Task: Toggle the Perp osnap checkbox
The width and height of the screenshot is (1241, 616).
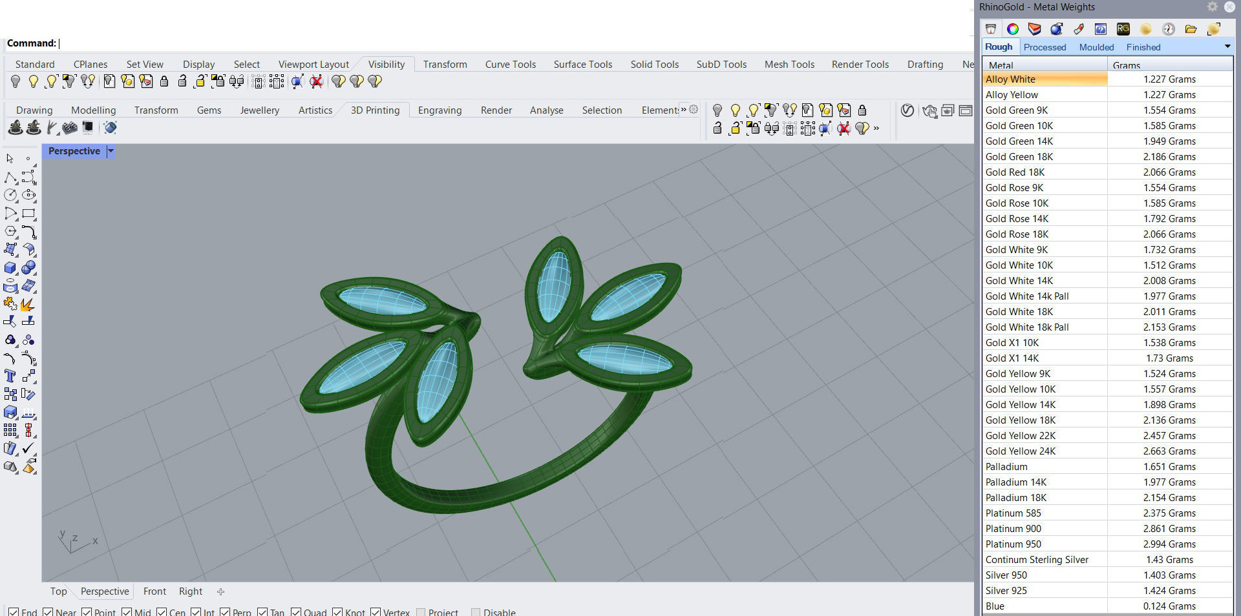Action: tap(225, 612)
